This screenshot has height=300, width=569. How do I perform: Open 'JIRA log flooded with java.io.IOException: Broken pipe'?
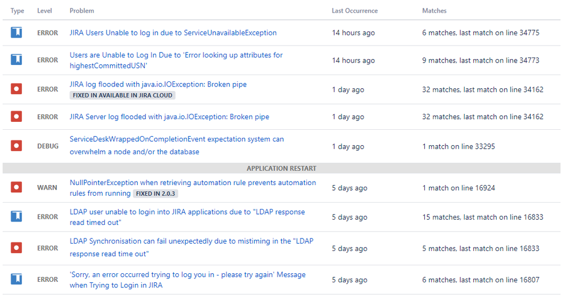coord(158,84)
